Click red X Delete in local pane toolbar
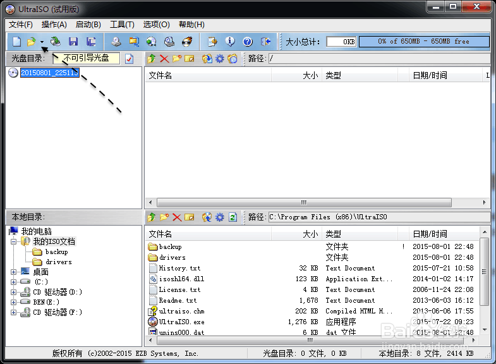The width and height of the screenshot is (496, 364). pyautogui.click(x=177, y=217)
